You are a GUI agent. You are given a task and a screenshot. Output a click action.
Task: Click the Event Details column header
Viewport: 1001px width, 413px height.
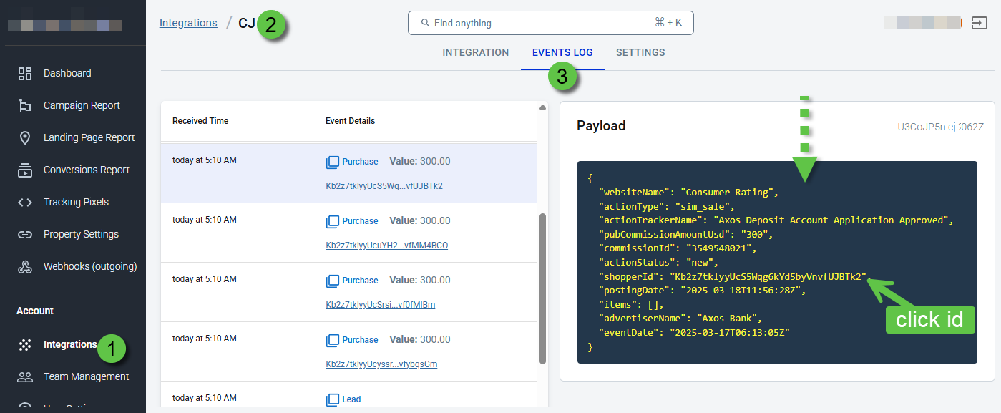coord(350,121)
